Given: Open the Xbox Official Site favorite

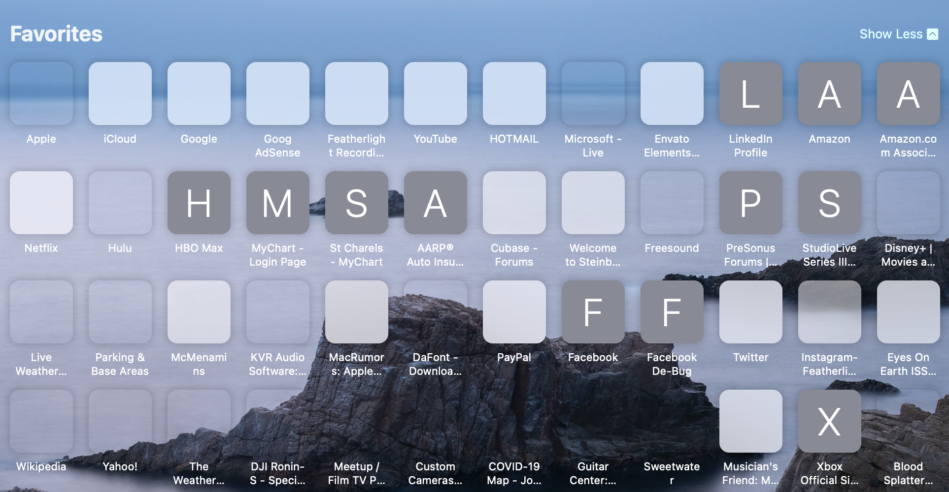Looking at the screenshot, I should click(x=830, y=421).
